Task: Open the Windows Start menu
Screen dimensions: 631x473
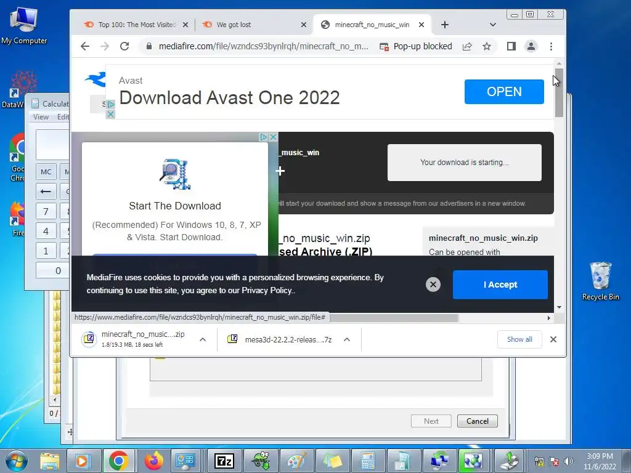Action: tap(17, 461)
